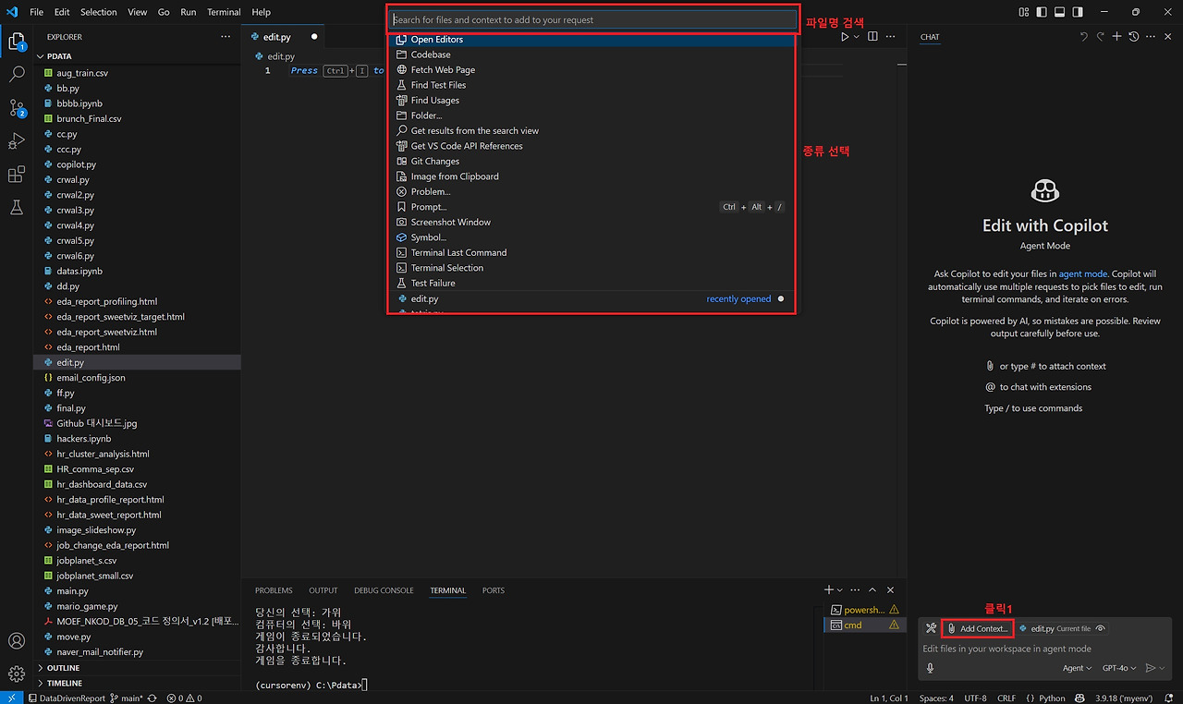Open the Terminal menu
The image size is (1183, 704).
pyautogui.click(x=224, y=12)
